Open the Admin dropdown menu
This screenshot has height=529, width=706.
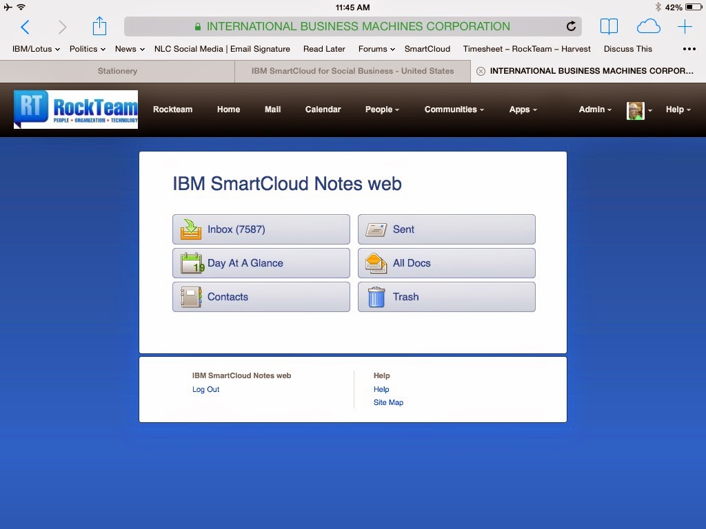point(595,110)
